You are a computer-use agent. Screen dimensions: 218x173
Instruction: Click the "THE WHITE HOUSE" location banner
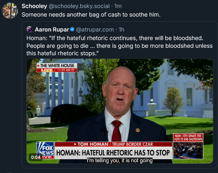(x=57, y=66)
